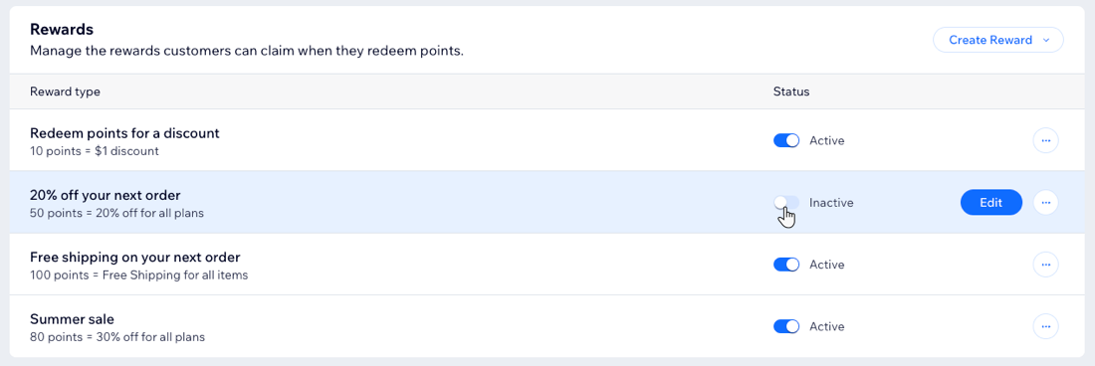
Task: Switch off the Summer sale status toggle
Action: click(786, 326)
